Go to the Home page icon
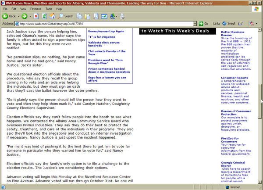 tap(53, 16)
